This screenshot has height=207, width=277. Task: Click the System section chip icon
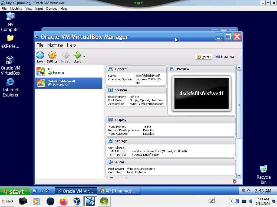(x=111, y=90)
